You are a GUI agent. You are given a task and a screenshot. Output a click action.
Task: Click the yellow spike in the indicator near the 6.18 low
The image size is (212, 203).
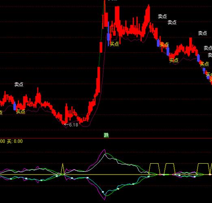63,168
